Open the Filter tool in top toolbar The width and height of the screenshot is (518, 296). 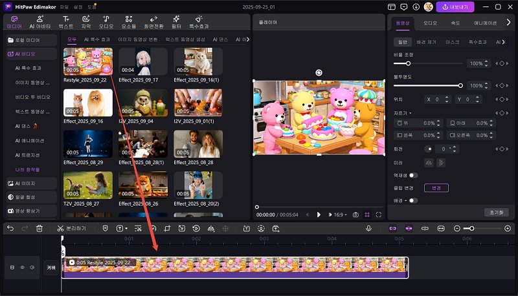176,22
